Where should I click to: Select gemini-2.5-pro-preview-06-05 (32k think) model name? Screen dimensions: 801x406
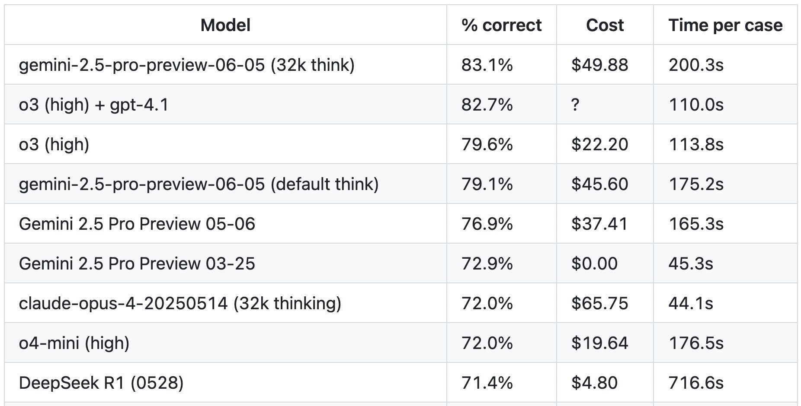coord(187,65)
